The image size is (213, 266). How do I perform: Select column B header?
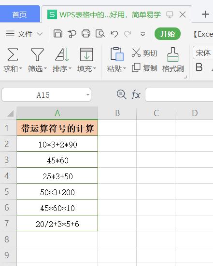click(117, 113)
